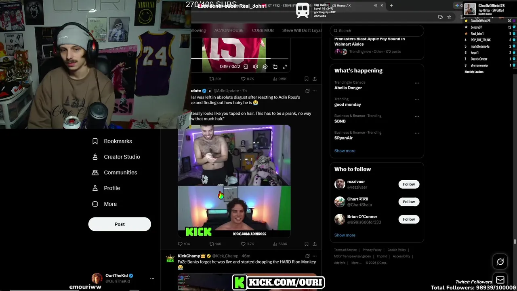Open the Abella Danger trending topic
The height and width of the screenshot is (291, 517).
[348, 88]
